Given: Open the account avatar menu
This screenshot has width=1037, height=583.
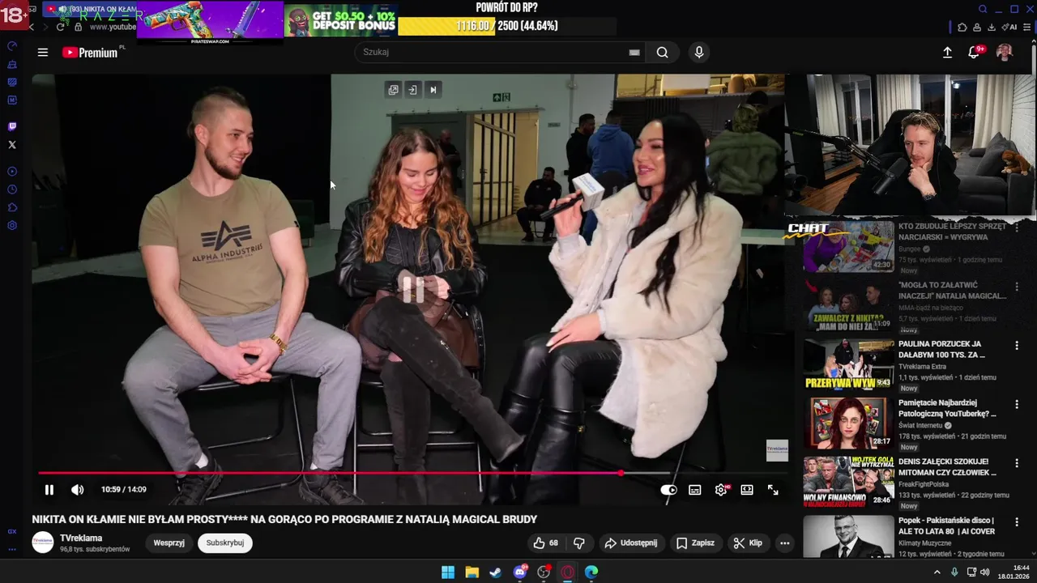Looking at the screenshot, I should [x=1004, y=53].
